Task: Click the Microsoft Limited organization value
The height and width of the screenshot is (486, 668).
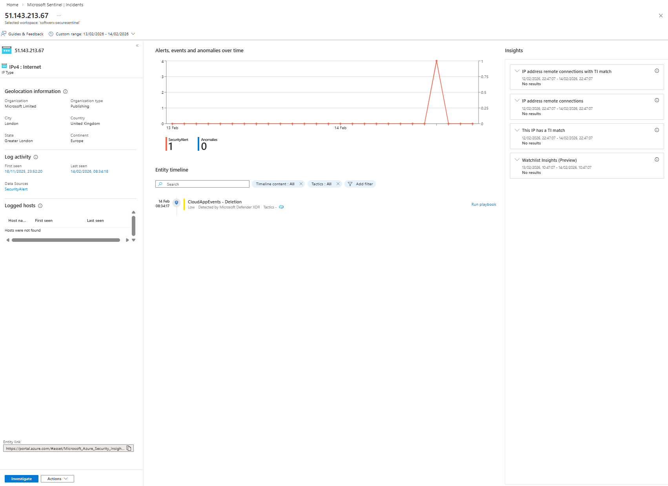Action: point(20,106)
